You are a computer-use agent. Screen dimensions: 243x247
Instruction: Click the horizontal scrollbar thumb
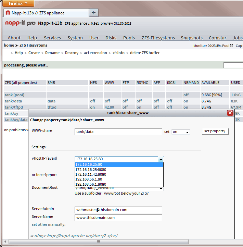[x=99, y=242]
